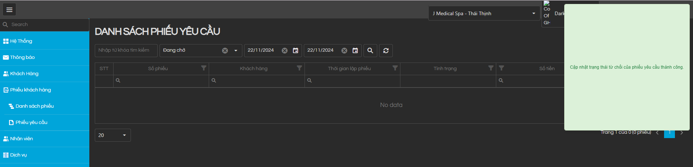
Task: Sort by Thời gian lập phiếu header
Action: pyautogui.click(x=349, y=68)
